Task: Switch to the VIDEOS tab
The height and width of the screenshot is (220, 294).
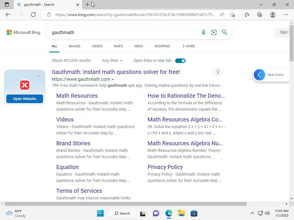Action: pos(97,46)
